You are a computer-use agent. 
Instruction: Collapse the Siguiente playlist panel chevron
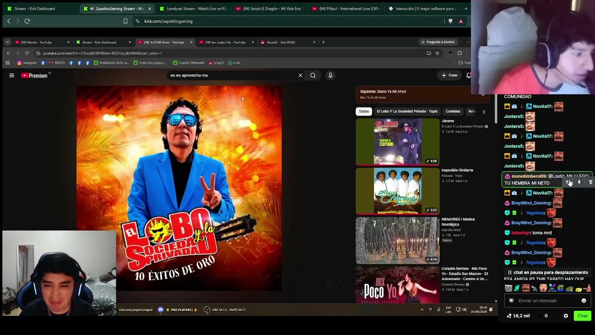coord(483,95)
